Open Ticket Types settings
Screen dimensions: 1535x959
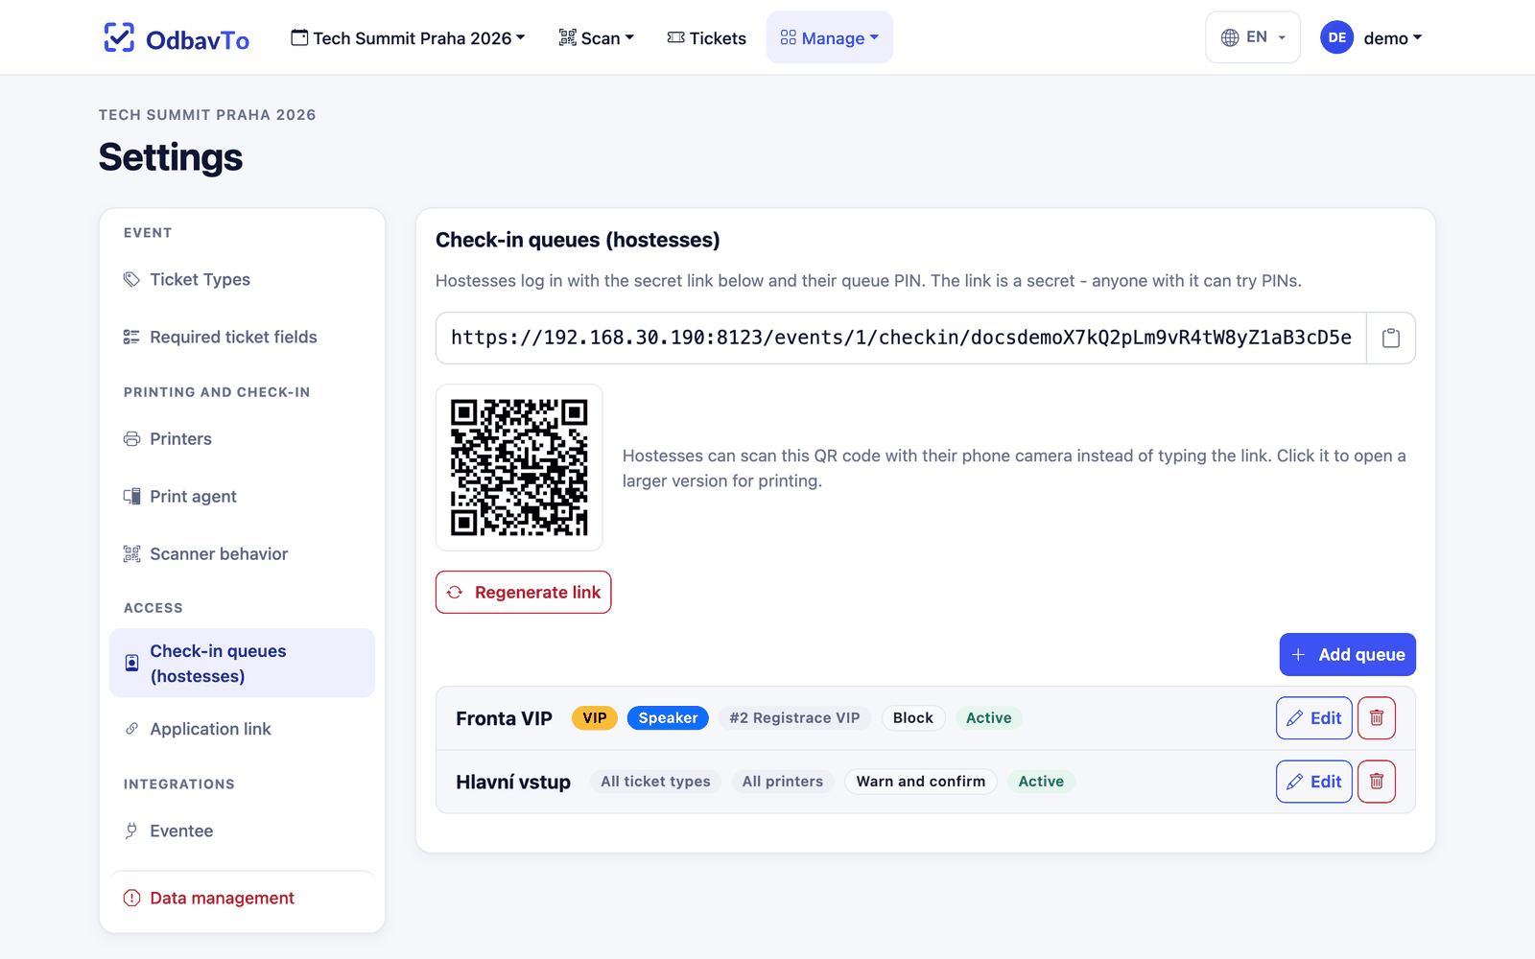(x=242, y=279)
